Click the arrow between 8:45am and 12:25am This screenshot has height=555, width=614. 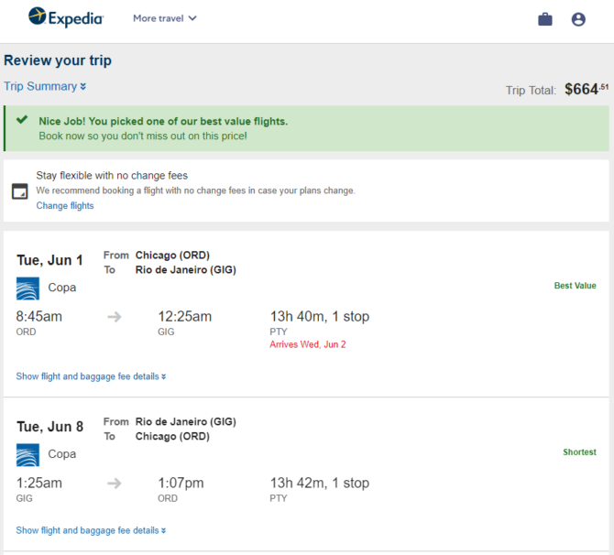(x=115, y=316)
